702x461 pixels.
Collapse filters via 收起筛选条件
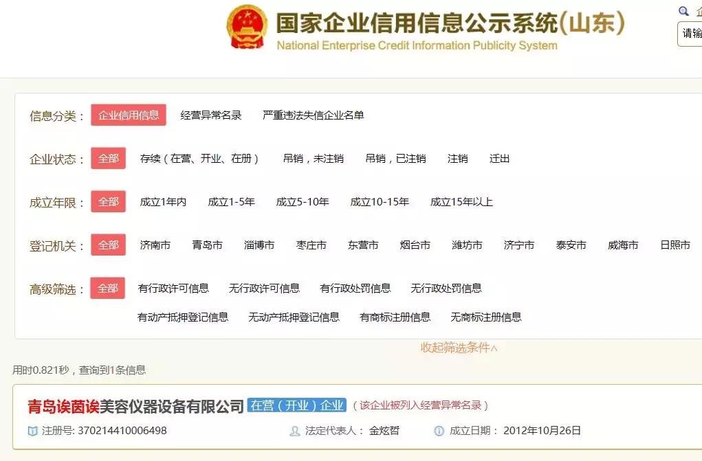(459, 348)
